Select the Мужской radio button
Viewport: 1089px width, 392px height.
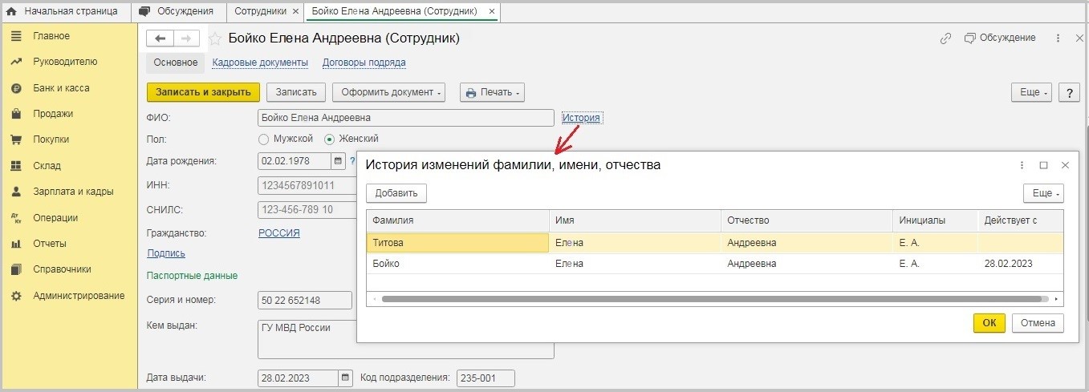click(x=264, y=139)
